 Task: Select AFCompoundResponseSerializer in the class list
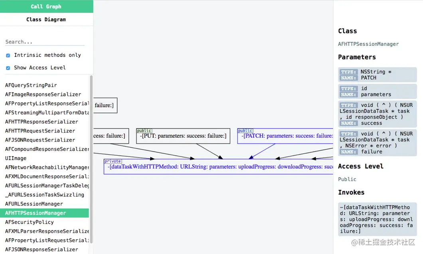click(47, 149)
